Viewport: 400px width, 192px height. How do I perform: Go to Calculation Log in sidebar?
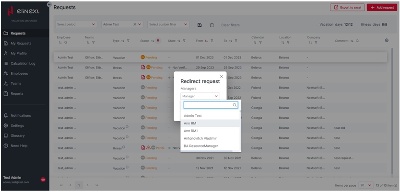coord(23,63)
